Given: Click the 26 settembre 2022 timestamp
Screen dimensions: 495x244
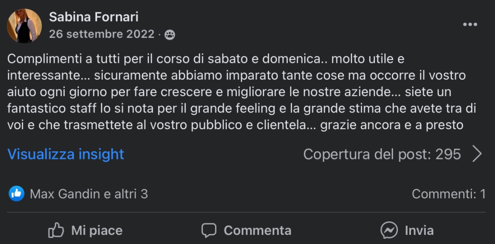Looking at the screenshot, I should pyautogui.click(x=101, y=35).
